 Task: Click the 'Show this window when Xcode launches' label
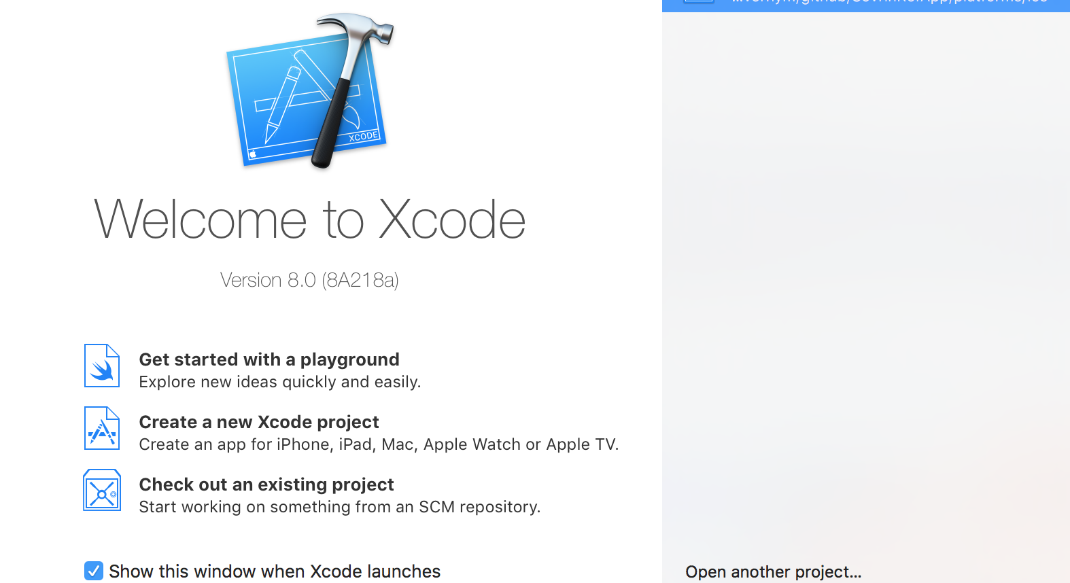pyautogui.click(x=275, y=571)
